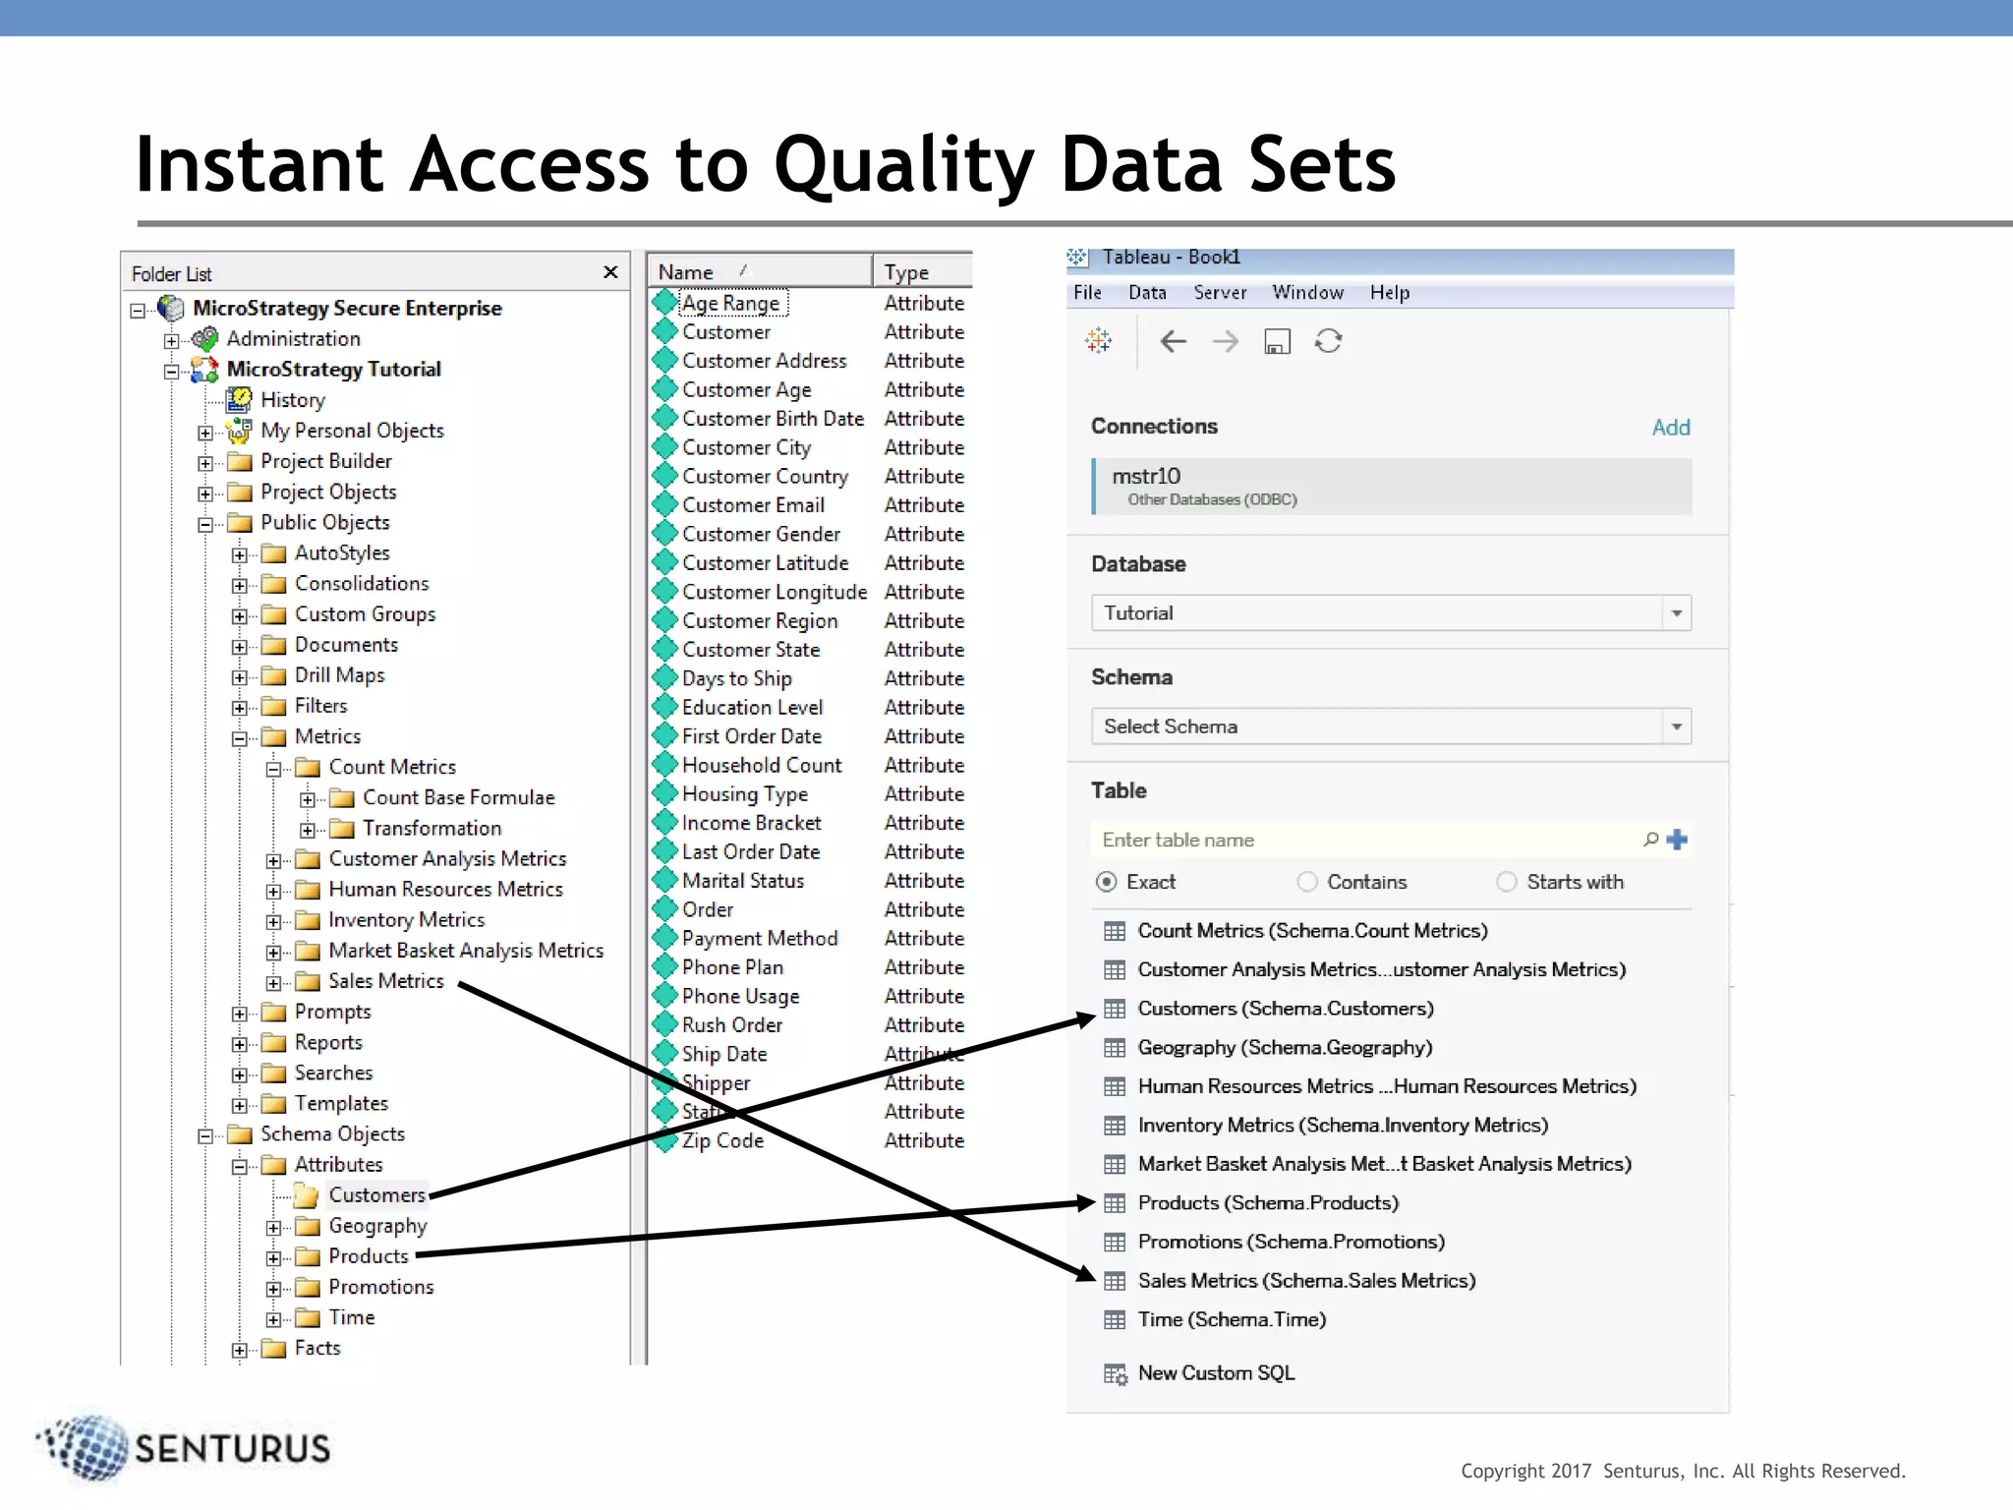This screenshot has height=1510, width=2013.
Task: Click the Tableau start page logo icon
Action: click(1098, 341)
